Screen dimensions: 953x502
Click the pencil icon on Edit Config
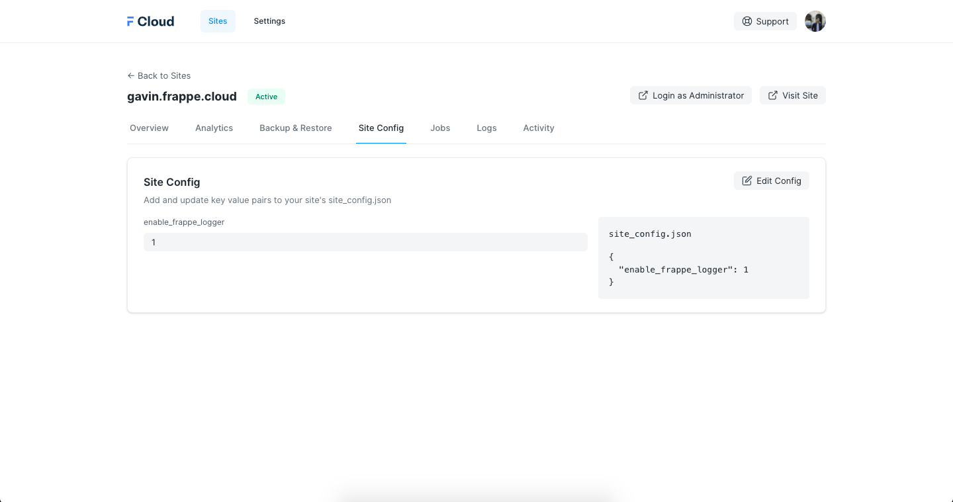click(x=747, y=181)
